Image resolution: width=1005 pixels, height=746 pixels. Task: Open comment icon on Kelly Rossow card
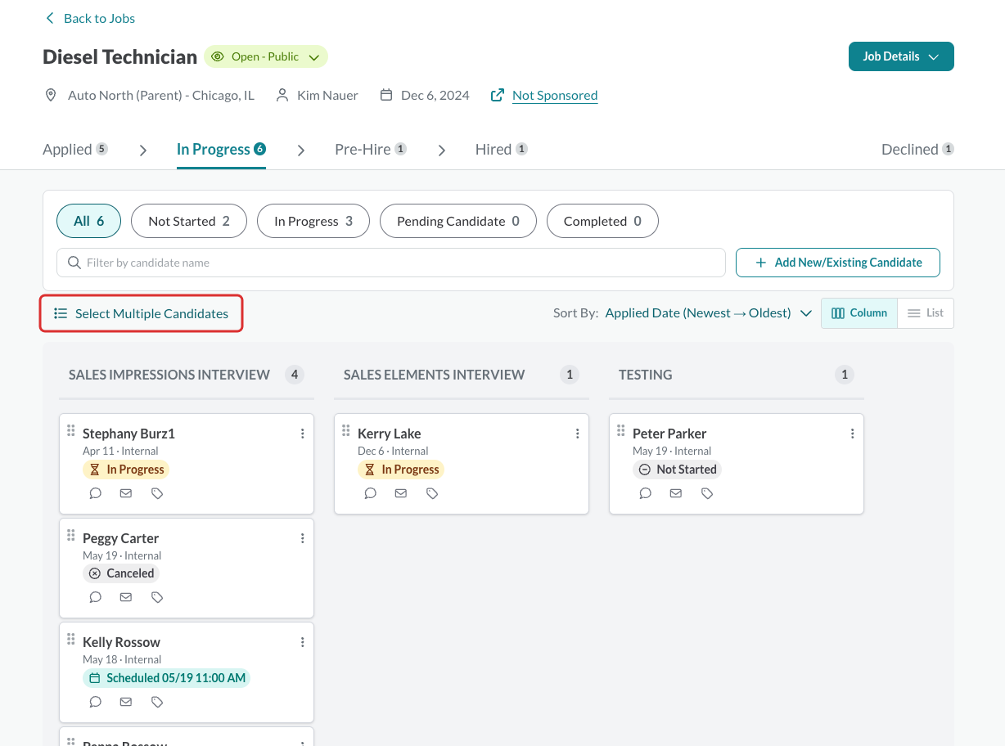tap(96, 702)
